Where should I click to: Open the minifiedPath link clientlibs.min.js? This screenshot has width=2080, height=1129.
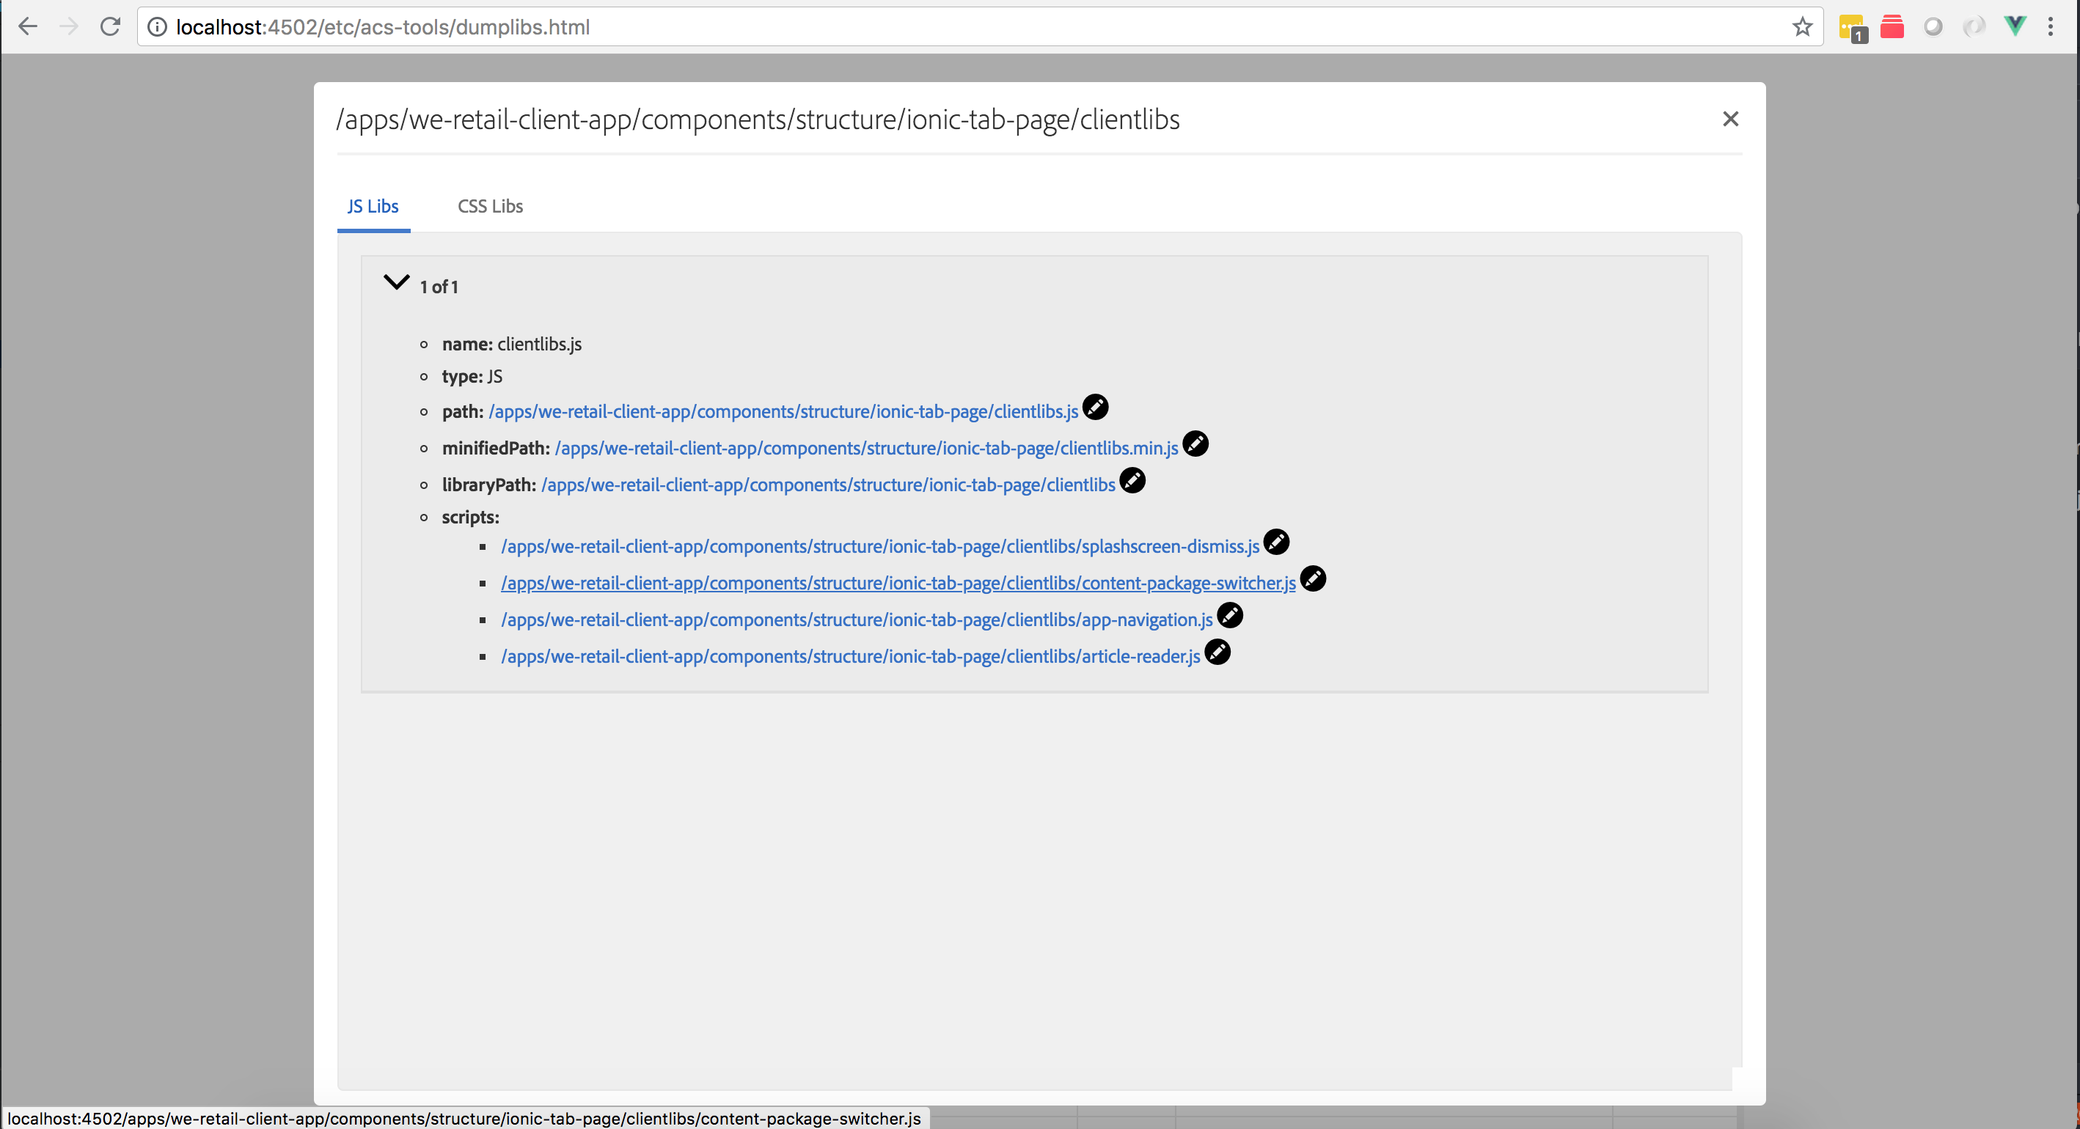tap(866, 448)
